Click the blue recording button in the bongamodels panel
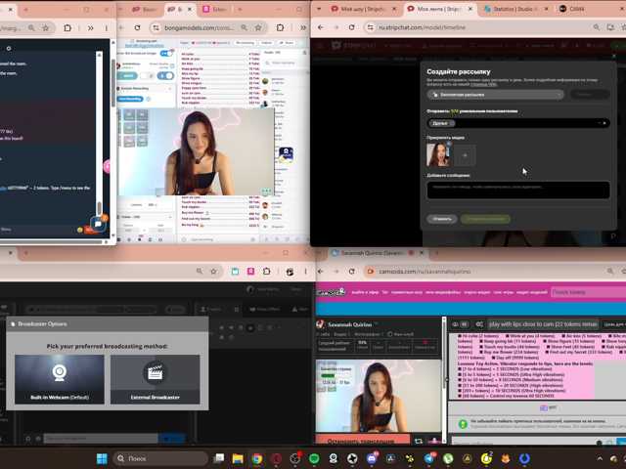This screenshot has width=626, height=469. pos(130,99)
